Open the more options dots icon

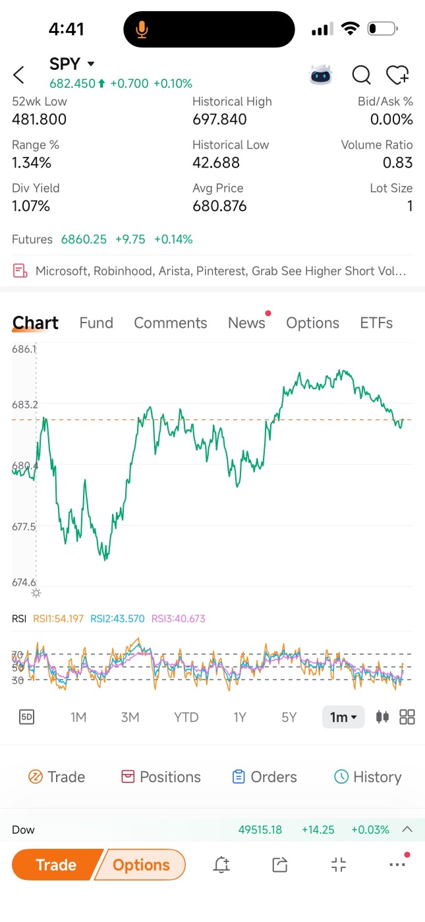click(x=397, y=863)
